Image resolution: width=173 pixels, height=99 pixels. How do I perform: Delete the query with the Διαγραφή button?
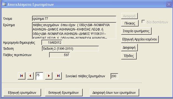(x=129, y=48)
